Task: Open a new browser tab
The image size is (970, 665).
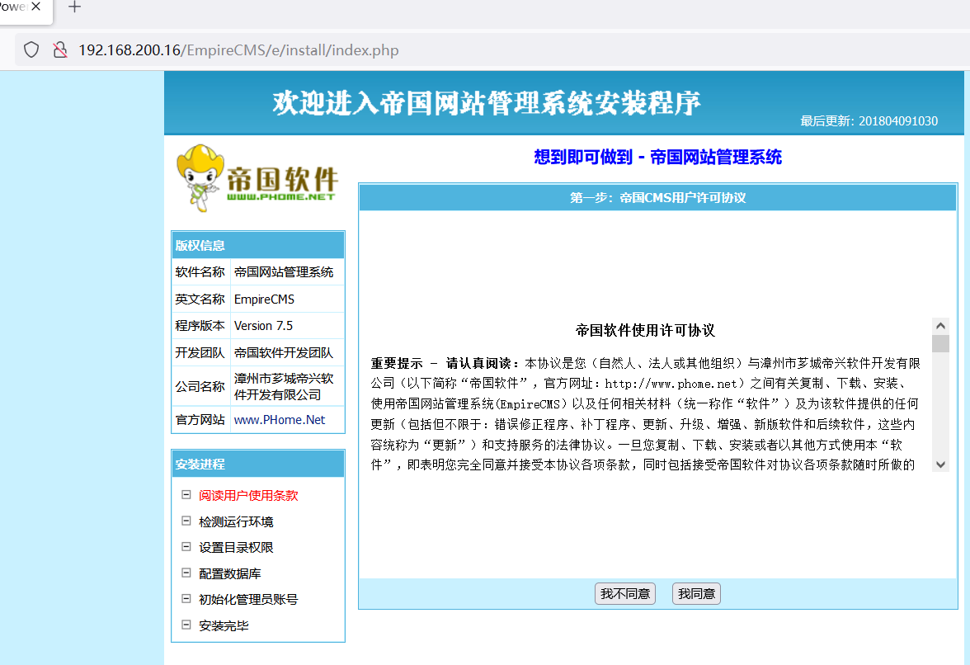Action: [74, 7]
